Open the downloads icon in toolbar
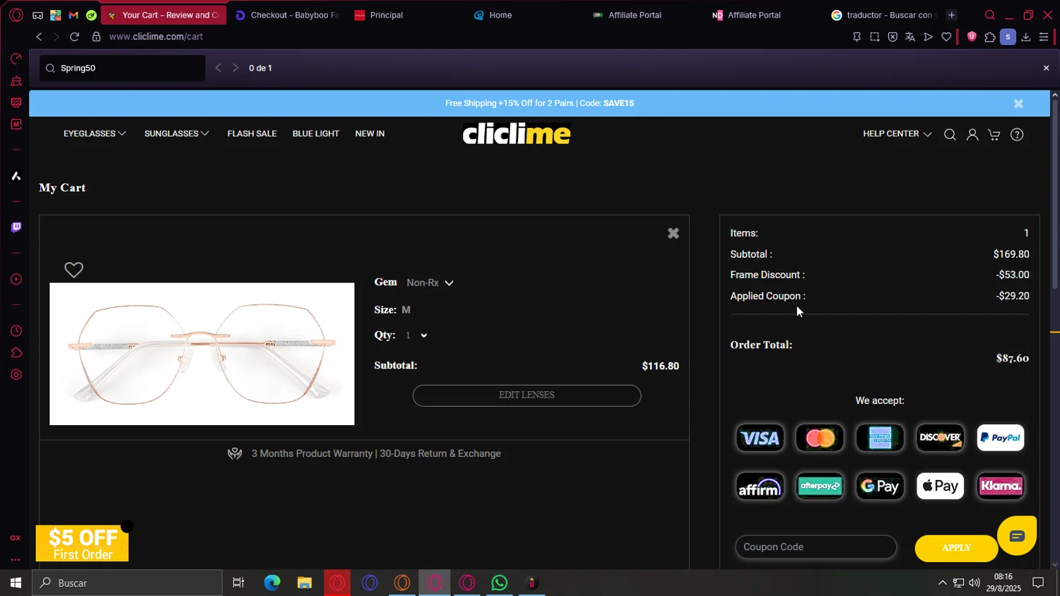The height and width of the screenshot is (596, 1060). (1026, 37)
